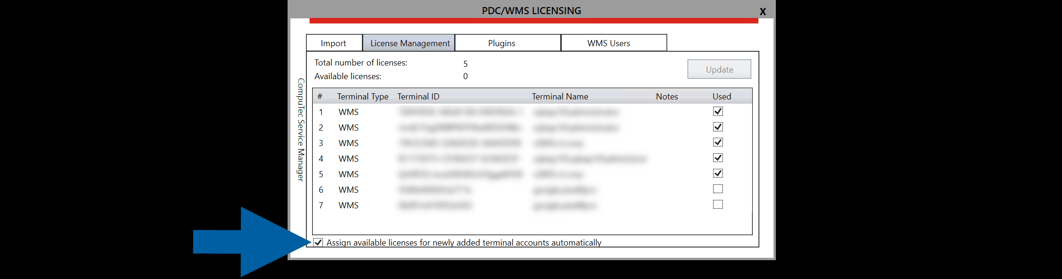Select the WMS type cell in row 7
The height and width of the screenshot is (279, 1062).
point(348,205)
